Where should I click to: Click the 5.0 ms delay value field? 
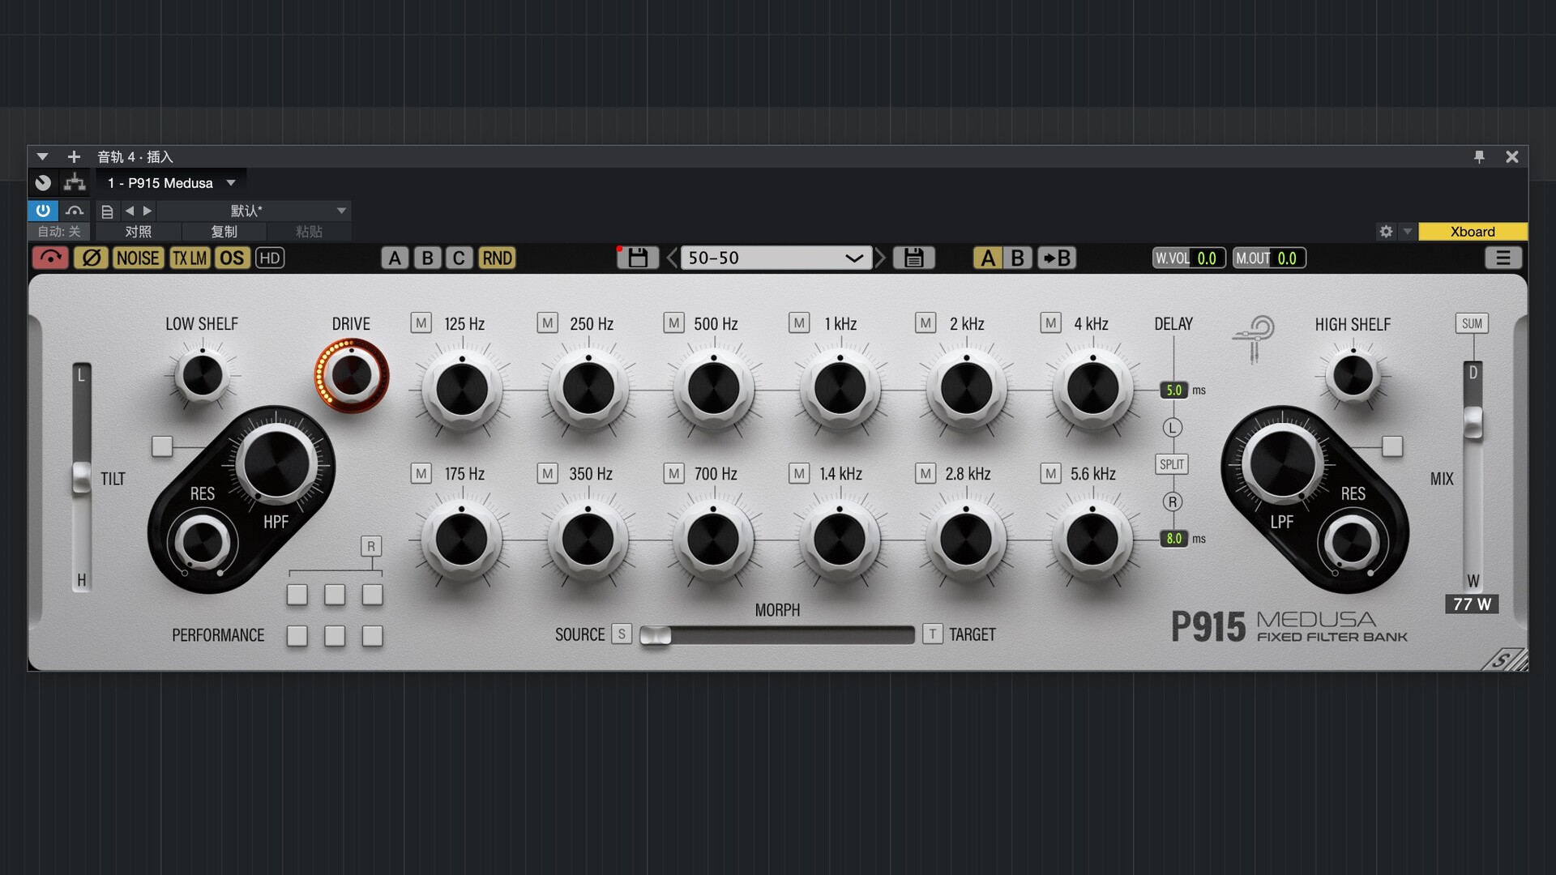pyautogui.click(x=1174, y=391)
